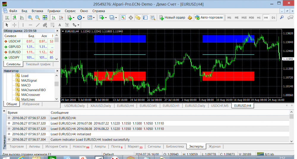Select the H1 timeframe
This screenshot has width=297, height=159.
(x=259, y=18)
